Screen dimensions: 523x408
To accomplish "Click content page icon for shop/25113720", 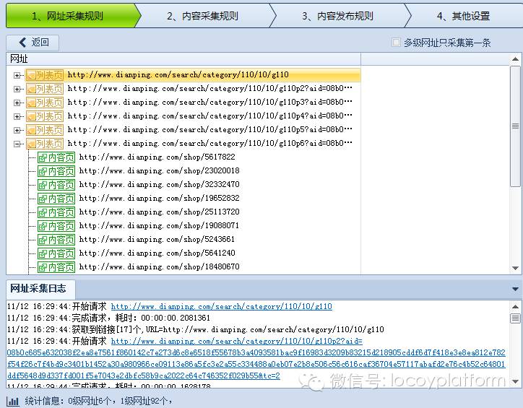I will (x=56, y=212).
